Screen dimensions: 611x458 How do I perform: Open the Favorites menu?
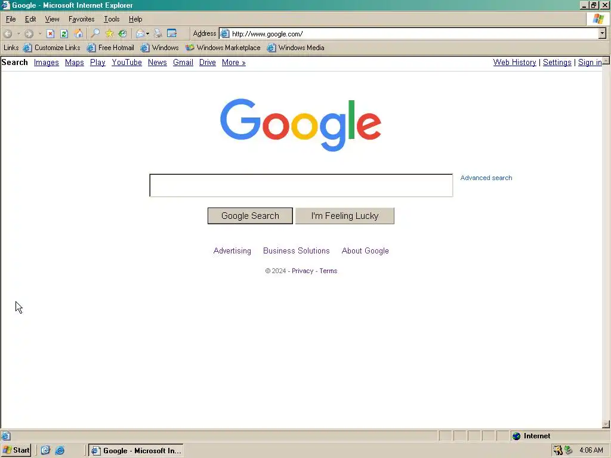[x=81, y=19]
